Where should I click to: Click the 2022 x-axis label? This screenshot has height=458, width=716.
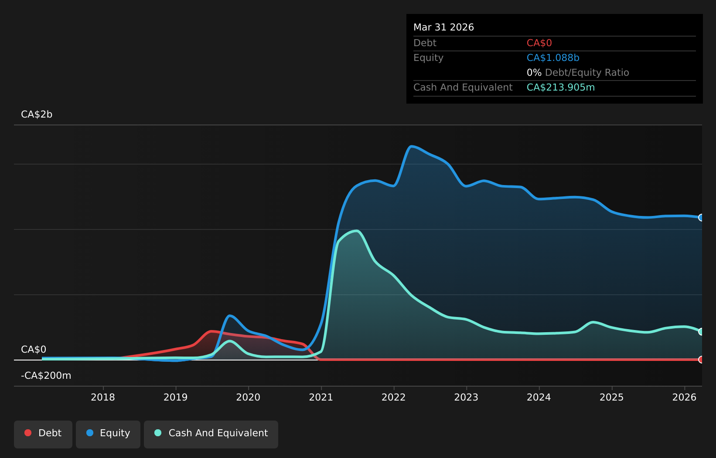point(394,397)
